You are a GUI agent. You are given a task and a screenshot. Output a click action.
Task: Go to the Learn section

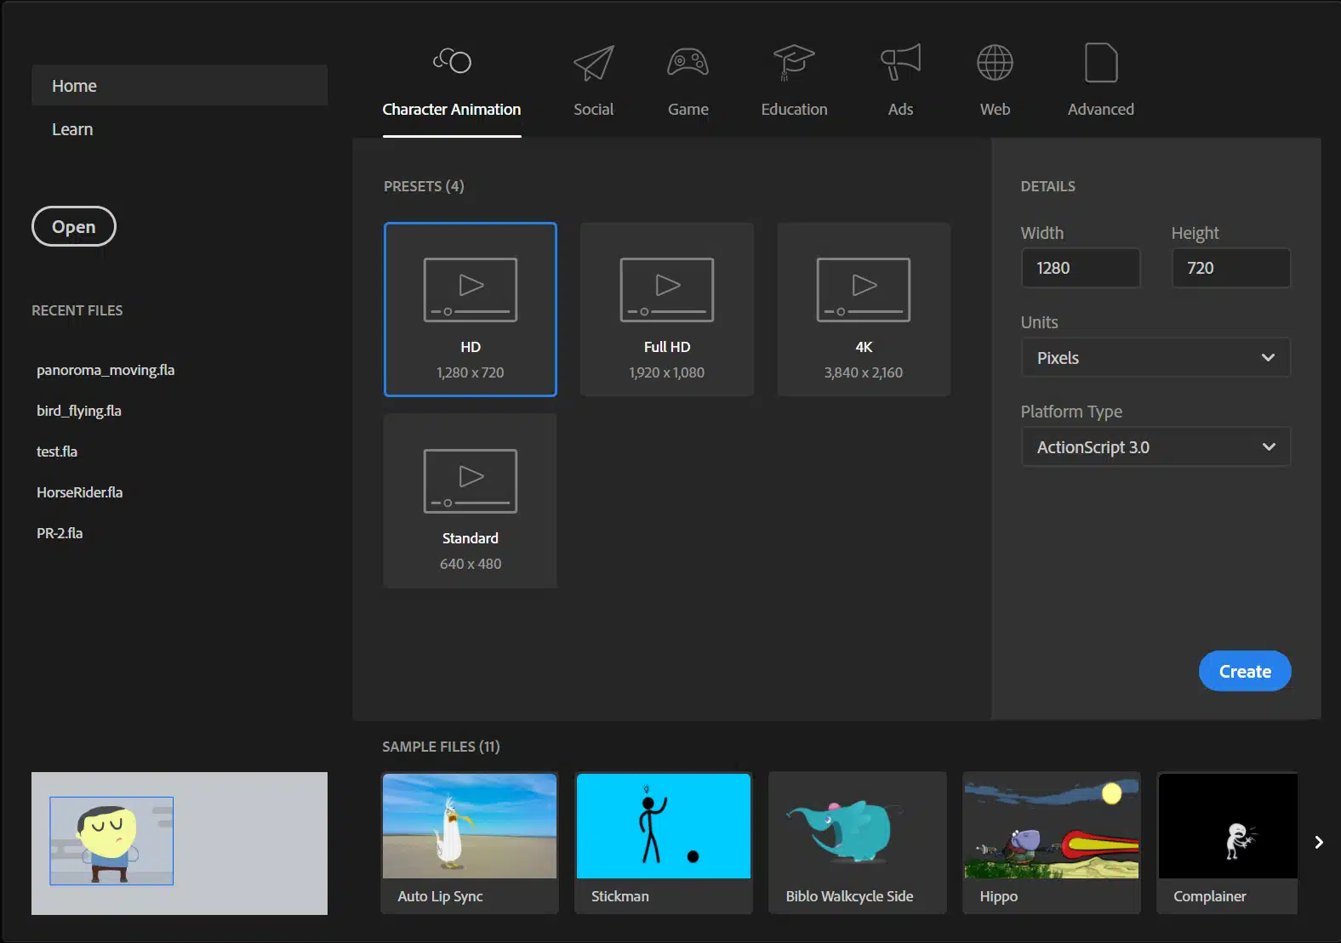pyautogui.click(x=72, y=129)
